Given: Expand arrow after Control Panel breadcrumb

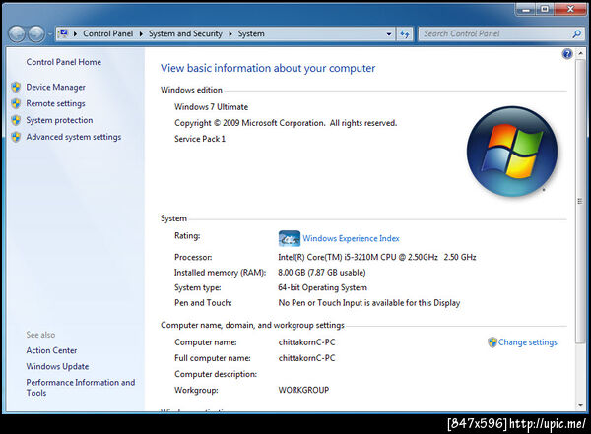Looking at the screenshot, I should [x=141, y=33].
